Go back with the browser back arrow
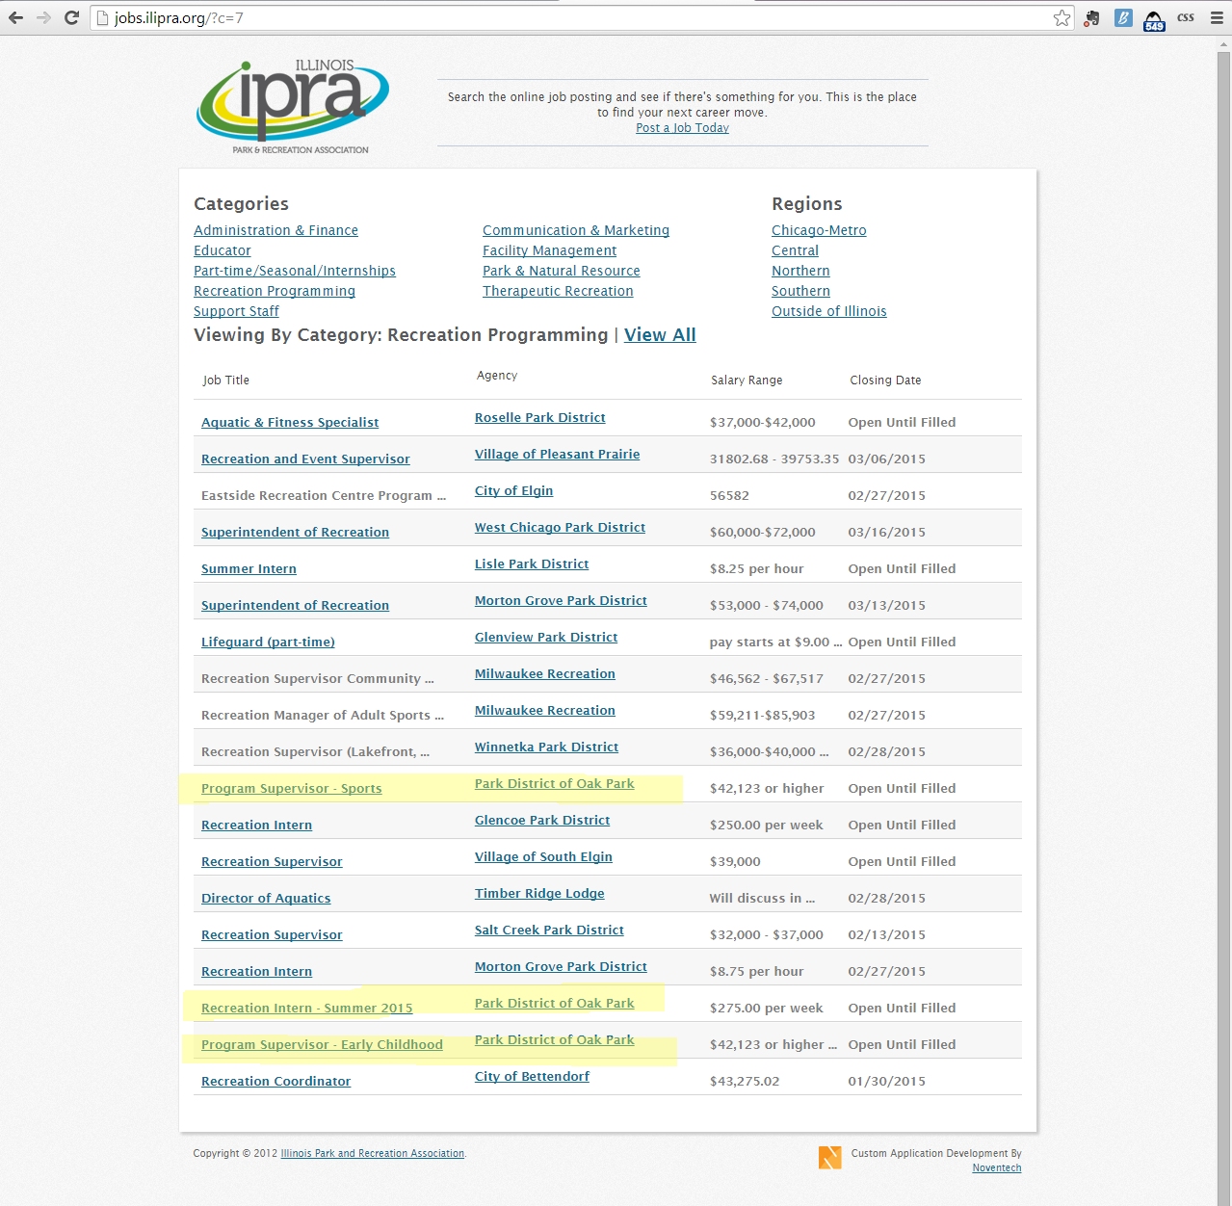The height and width of the screenshot is (1206, 1232). pos(15,17)
